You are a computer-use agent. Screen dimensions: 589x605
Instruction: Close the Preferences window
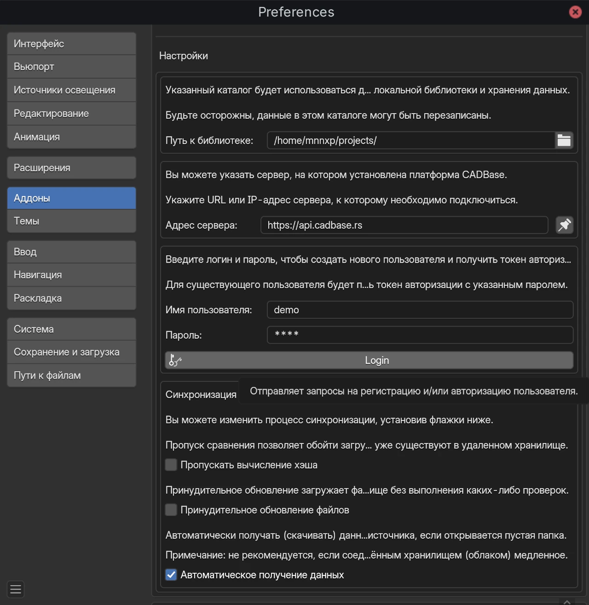coord(575,12)
